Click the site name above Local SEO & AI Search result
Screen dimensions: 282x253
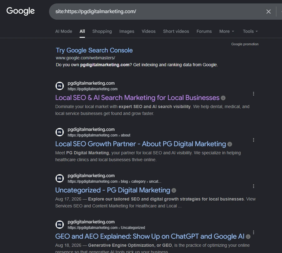(x=91, y=83)
